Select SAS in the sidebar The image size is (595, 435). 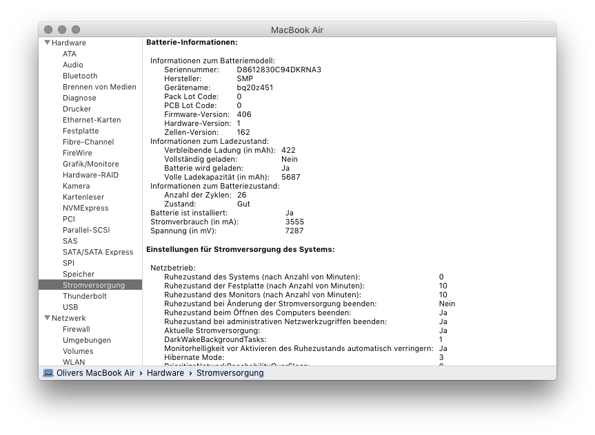pyautogui.click(x=70, y=241)
